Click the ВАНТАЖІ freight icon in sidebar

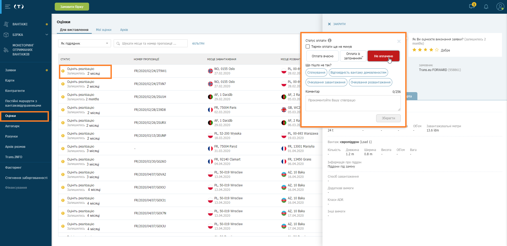tap(6, 24)
